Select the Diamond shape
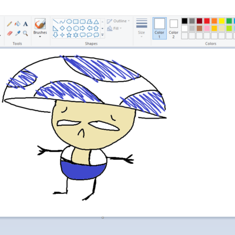The width and height of the screenshot is (235, 235). coord(62,28)
